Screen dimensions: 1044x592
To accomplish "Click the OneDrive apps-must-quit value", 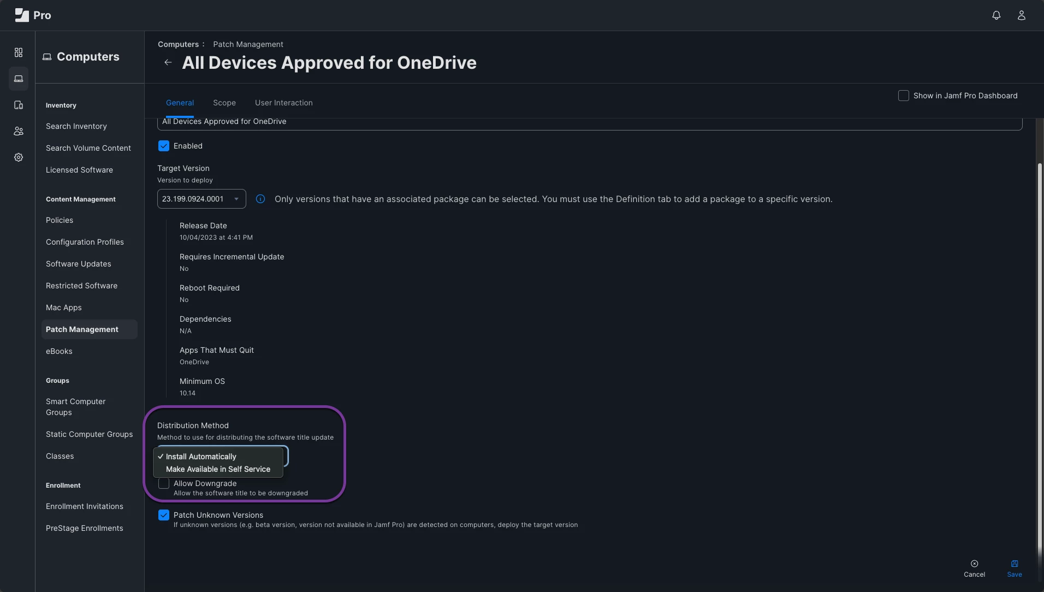I will [x=194, y=362].
